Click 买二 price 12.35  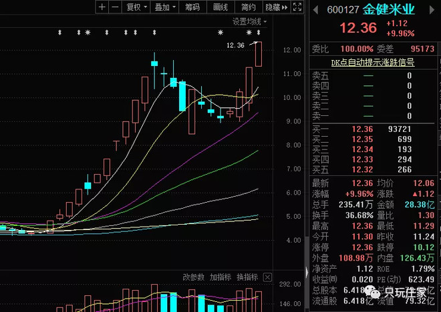coord(362,139)
